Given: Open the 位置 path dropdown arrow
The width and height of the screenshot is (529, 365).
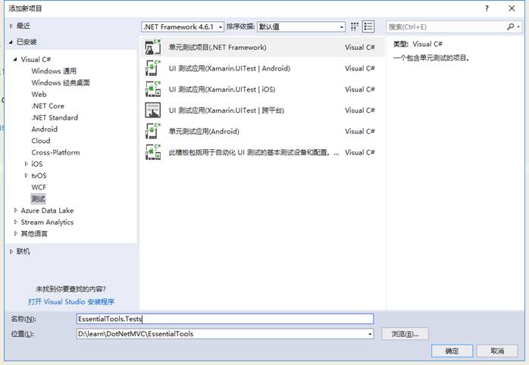Looking at the screenshot, I should tap(370, 334).
